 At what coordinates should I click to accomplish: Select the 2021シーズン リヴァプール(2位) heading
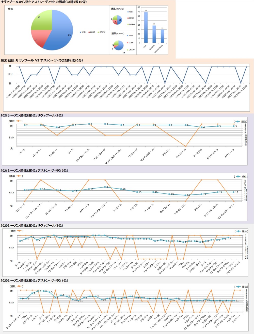(32, 115)
